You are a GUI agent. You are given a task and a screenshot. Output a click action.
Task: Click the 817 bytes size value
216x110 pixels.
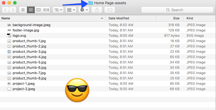pyautogui.click(x=172, y=36)
